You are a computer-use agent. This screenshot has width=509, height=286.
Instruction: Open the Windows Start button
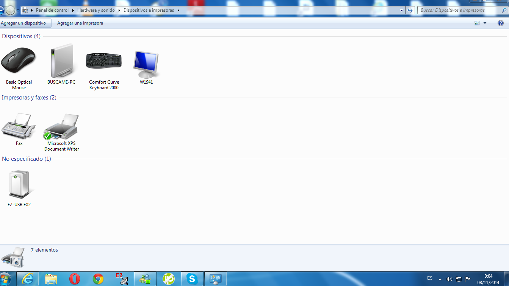click(5, 279)
